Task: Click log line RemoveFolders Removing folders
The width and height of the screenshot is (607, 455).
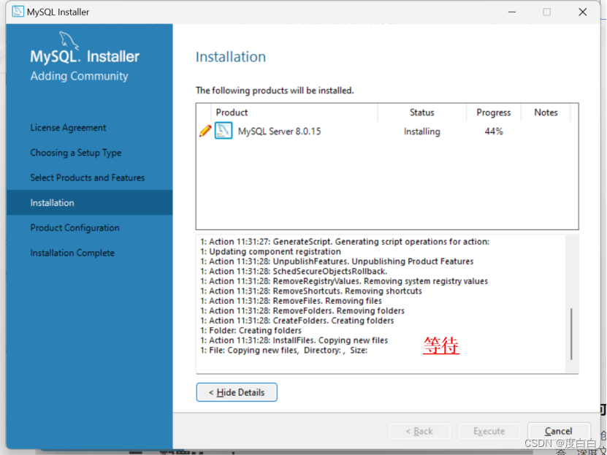Action: 302,310
